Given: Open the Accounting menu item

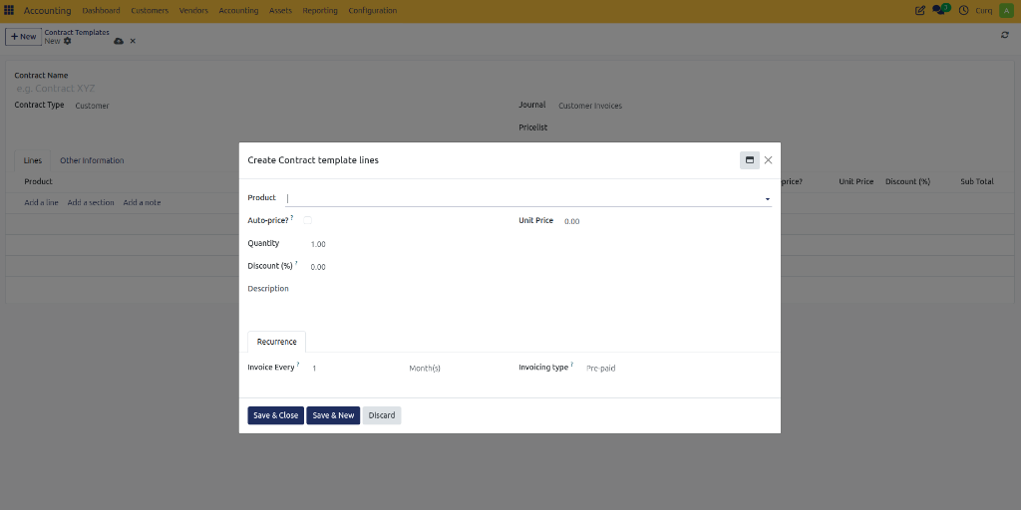Looking at the screenshot, I should (238, 10).
